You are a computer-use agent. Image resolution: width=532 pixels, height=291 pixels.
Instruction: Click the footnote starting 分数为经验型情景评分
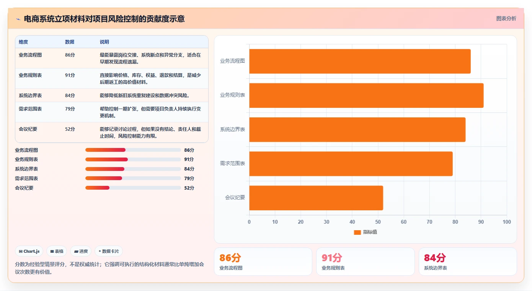(x=109, y=268)
